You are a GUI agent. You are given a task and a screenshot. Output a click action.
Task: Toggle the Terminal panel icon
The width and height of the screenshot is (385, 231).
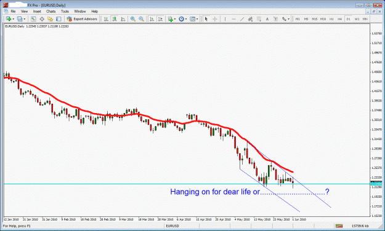point(59,19)
